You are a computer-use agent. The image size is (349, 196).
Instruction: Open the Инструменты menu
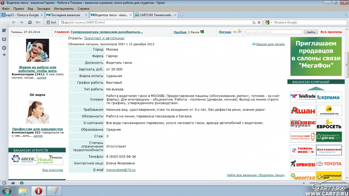[64, 9]
